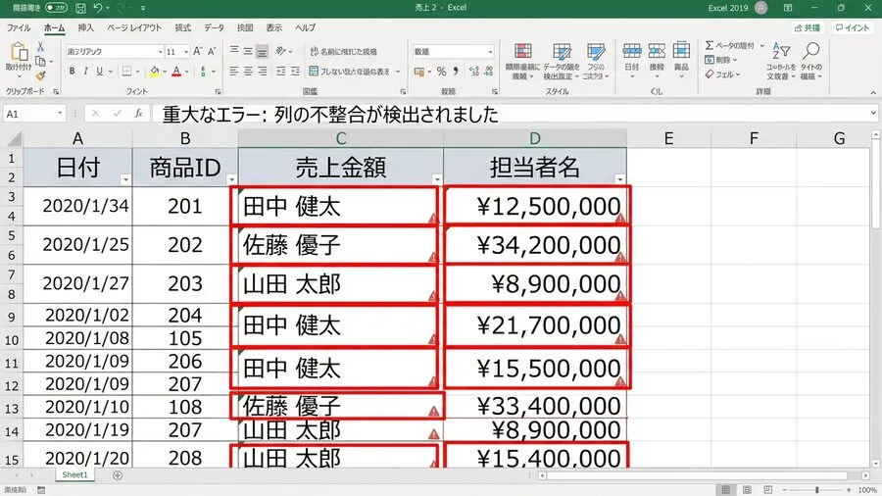Expand the number format dropdown
Image resolution: width=882 pixels, height=496 pixels.
click(490, 52)
